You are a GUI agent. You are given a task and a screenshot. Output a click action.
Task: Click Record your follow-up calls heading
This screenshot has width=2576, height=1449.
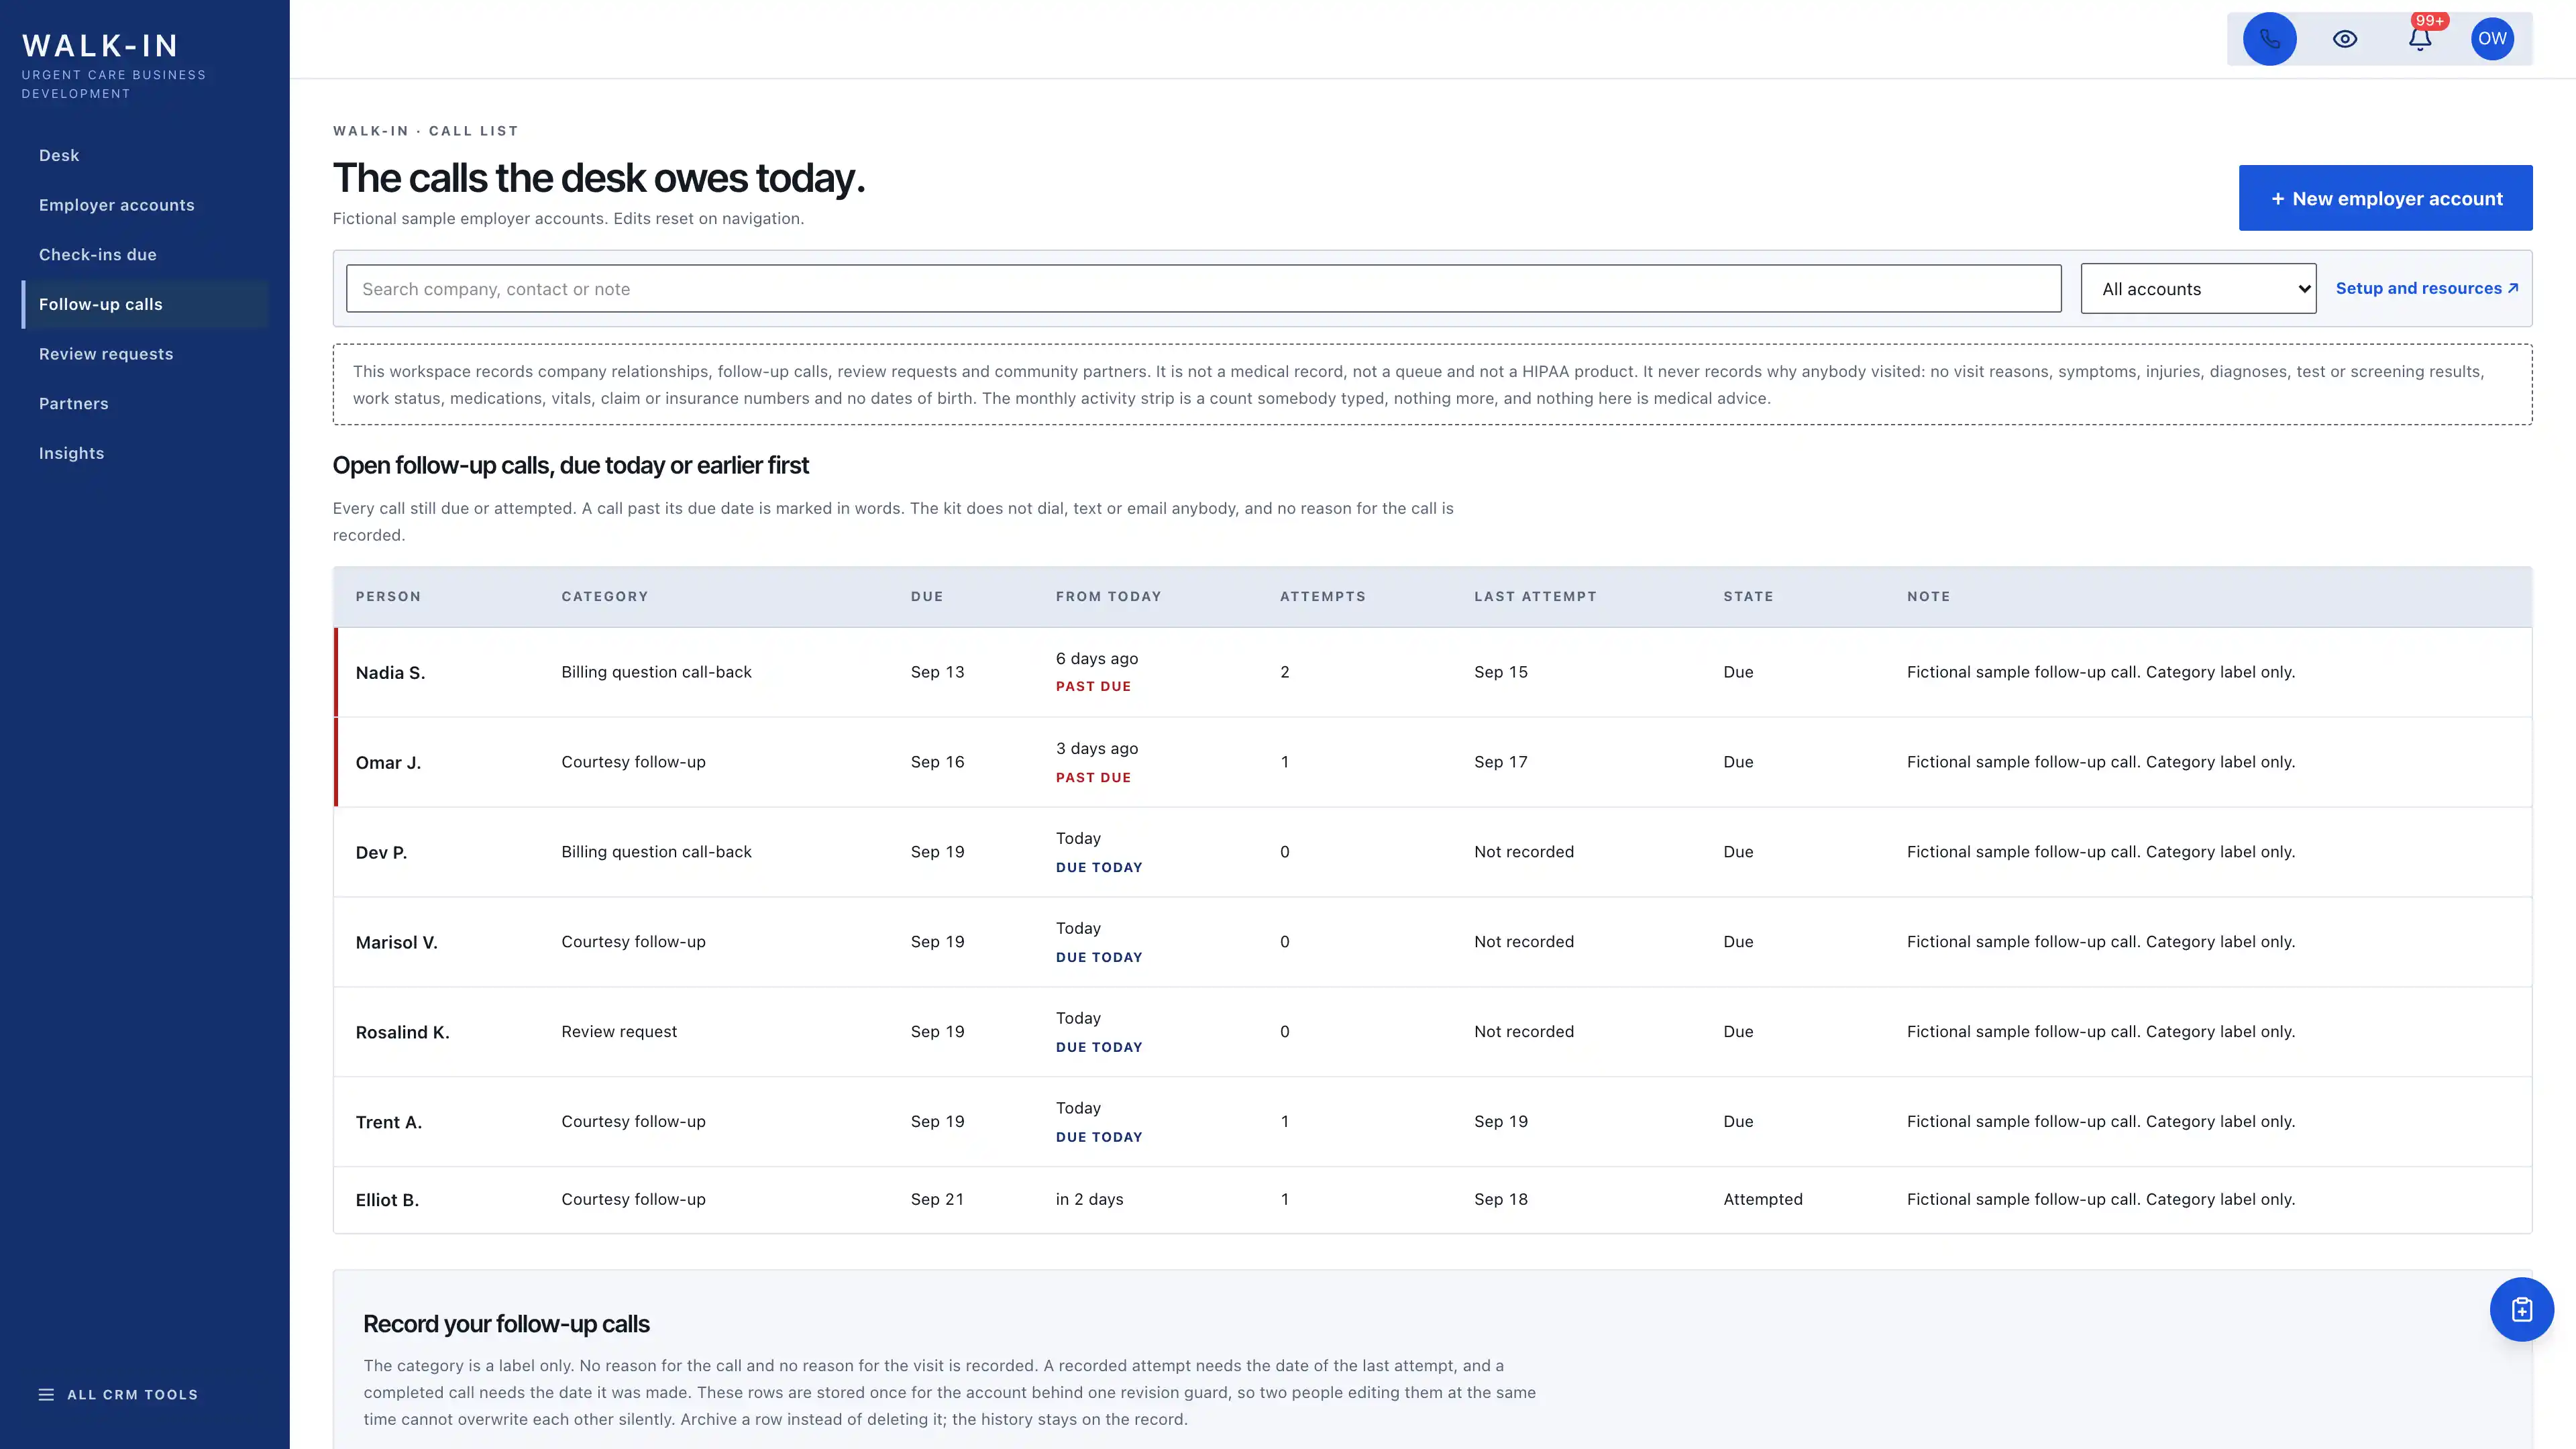(506, 1324)
